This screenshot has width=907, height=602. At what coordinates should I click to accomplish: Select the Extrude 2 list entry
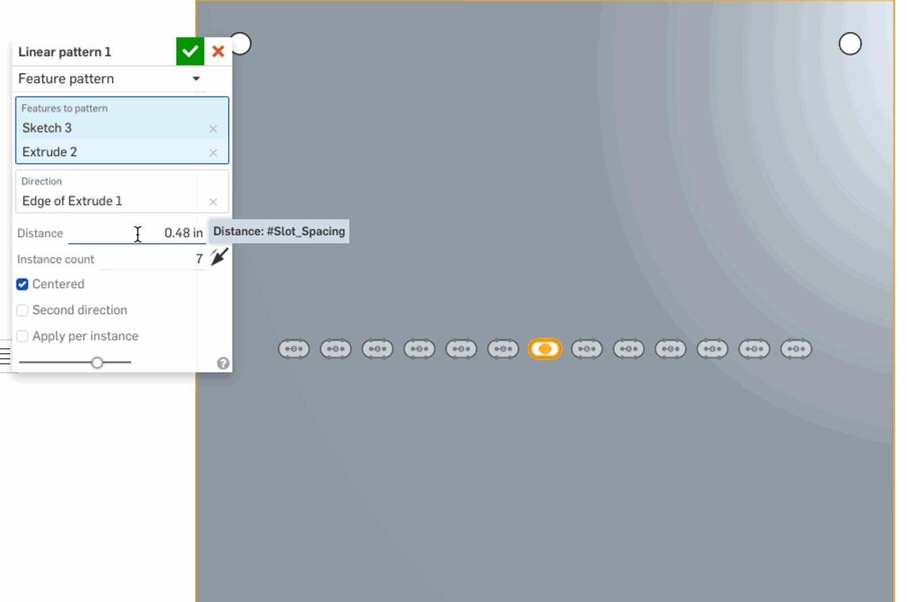click(108, 152)
